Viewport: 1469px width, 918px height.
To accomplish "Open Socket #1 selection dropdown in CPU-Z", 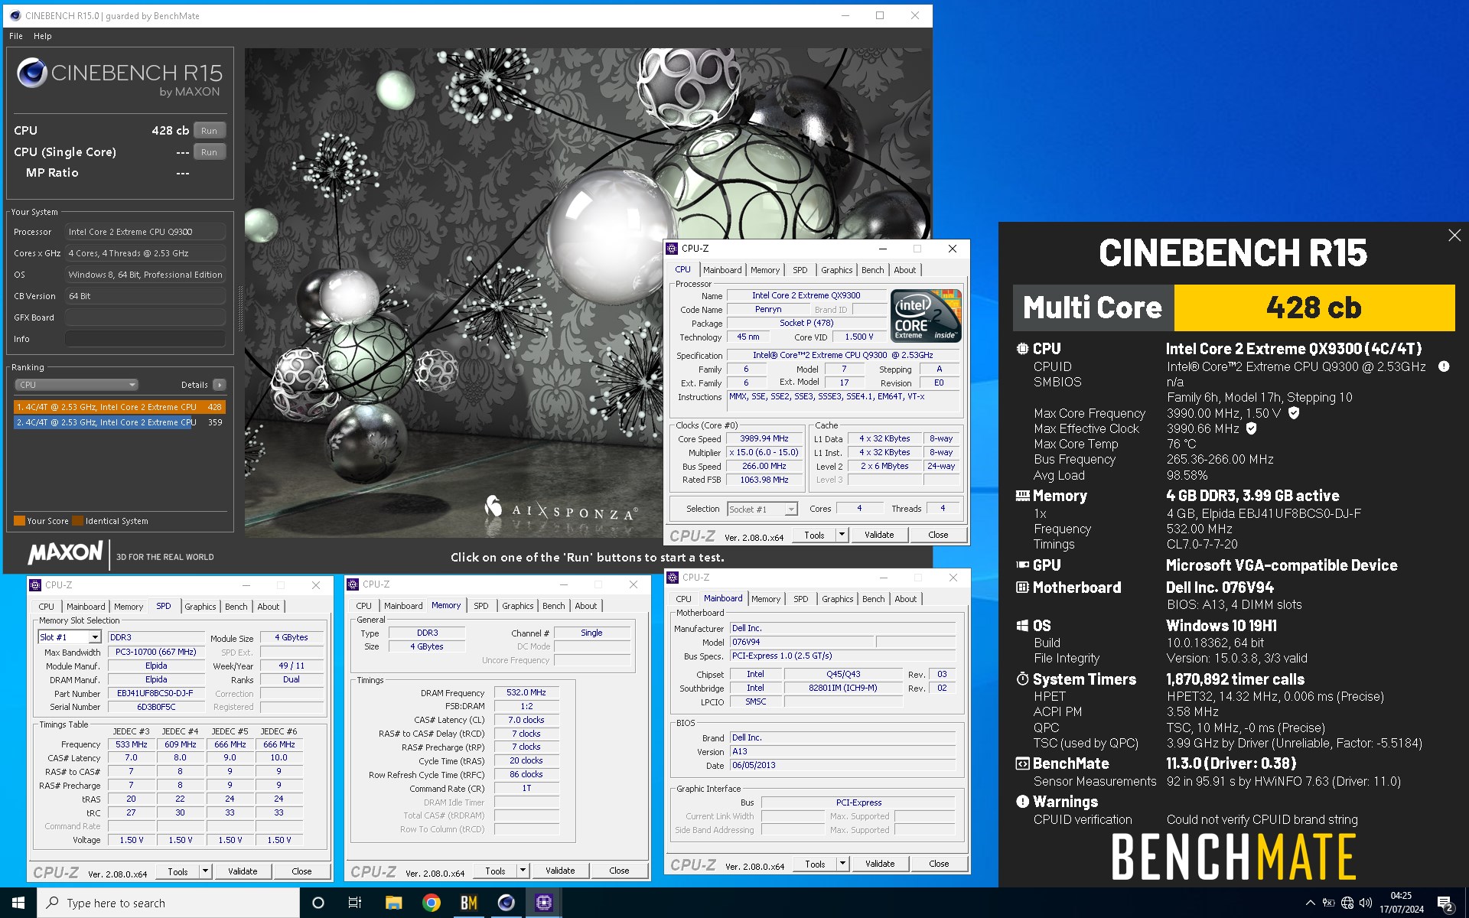I will click(x=762, y=509).
